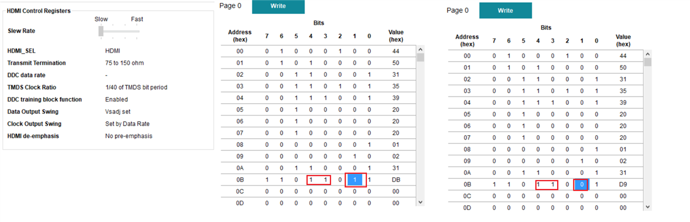The image size is (690, 222).
Task: Select the HDMI_SEL value HDMI
Action: click(112, 51)
